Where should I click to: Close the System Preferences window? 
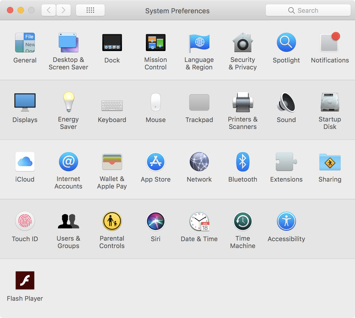(x=10, y=10)
